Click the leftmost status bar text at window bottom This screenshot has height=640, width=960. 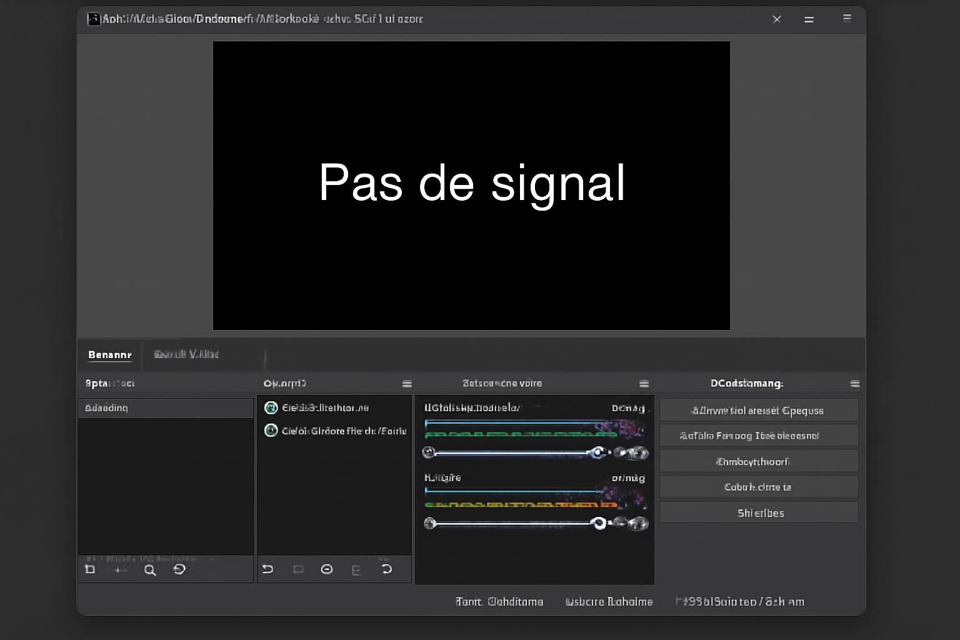[x=499, y=602]
